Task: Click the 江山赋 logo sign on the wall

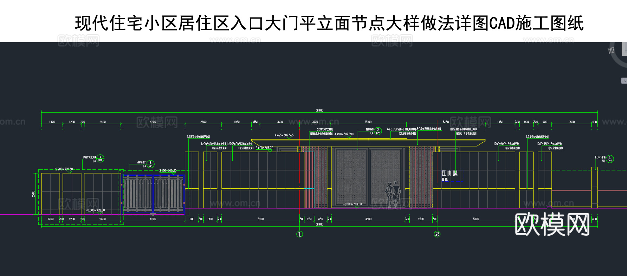Action: click(x=450, y=173)
